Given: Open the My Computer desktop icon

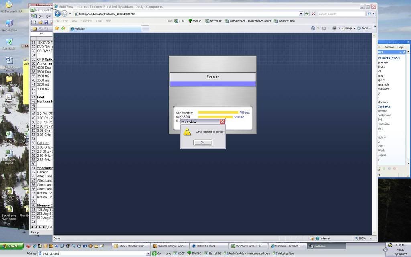Looking at the screenshot, I should point(9,25).
